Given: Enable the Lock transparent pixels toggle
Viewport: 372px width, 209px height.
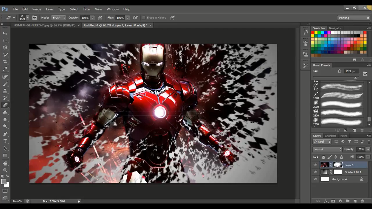Looking at the screenshot, I should click(x=323, y=157).
